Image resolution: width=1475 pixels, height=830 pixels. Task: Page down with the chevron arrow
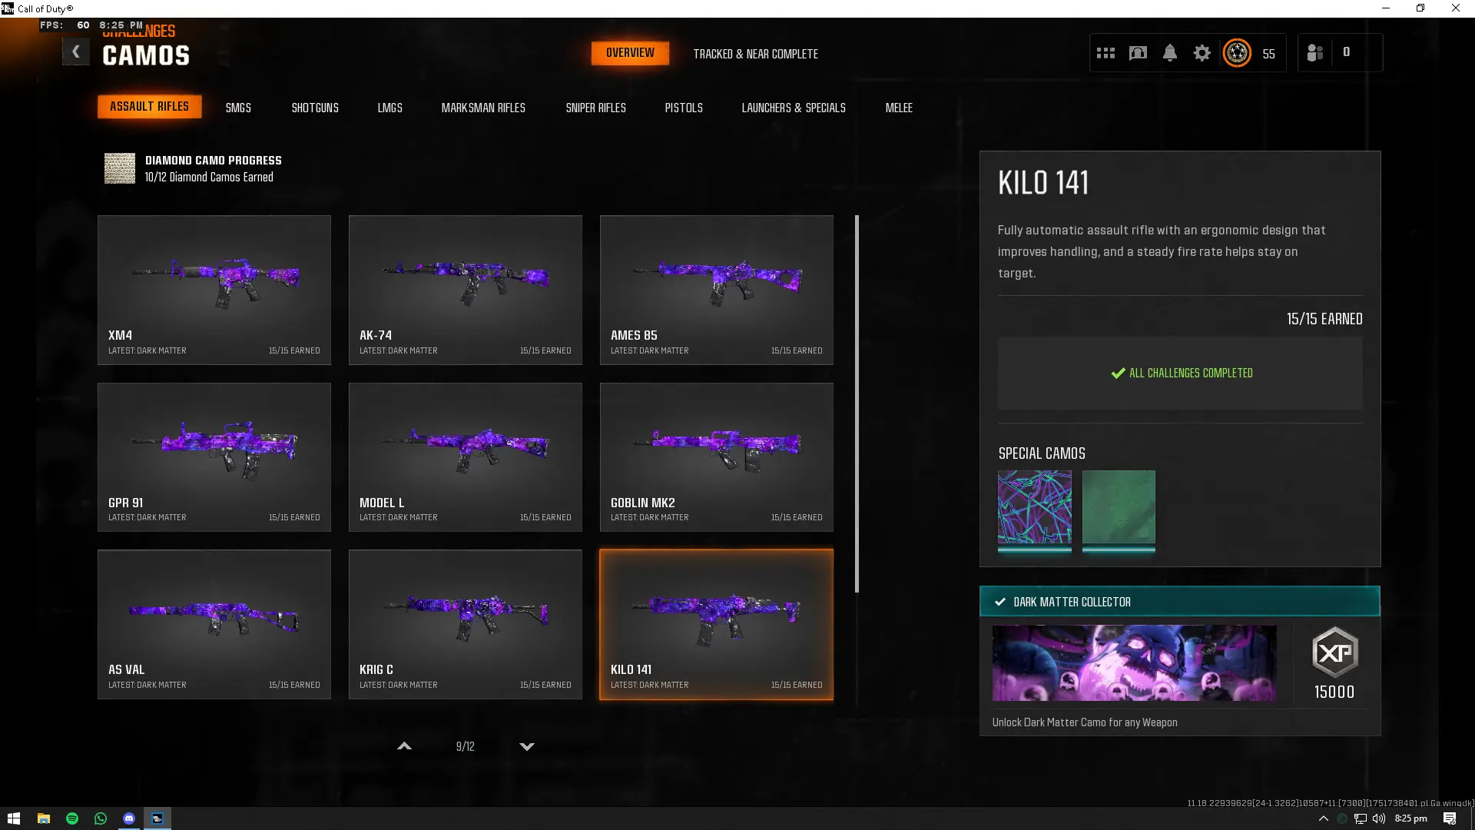(x=527, y=746)
